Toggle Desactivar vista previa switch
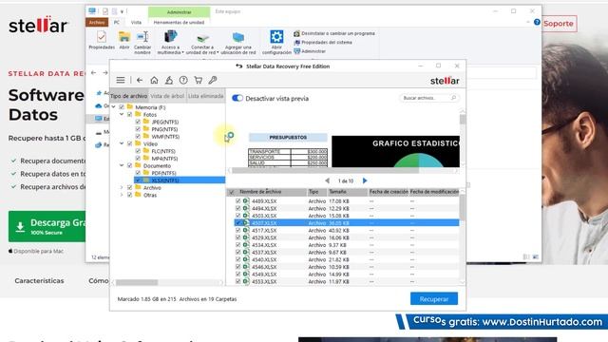 click(x=237, y=98)
